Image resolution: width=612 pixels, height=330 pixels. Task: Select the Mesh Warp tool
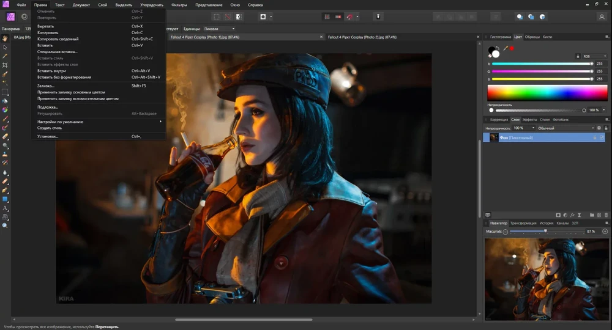(x=5, y=217)
